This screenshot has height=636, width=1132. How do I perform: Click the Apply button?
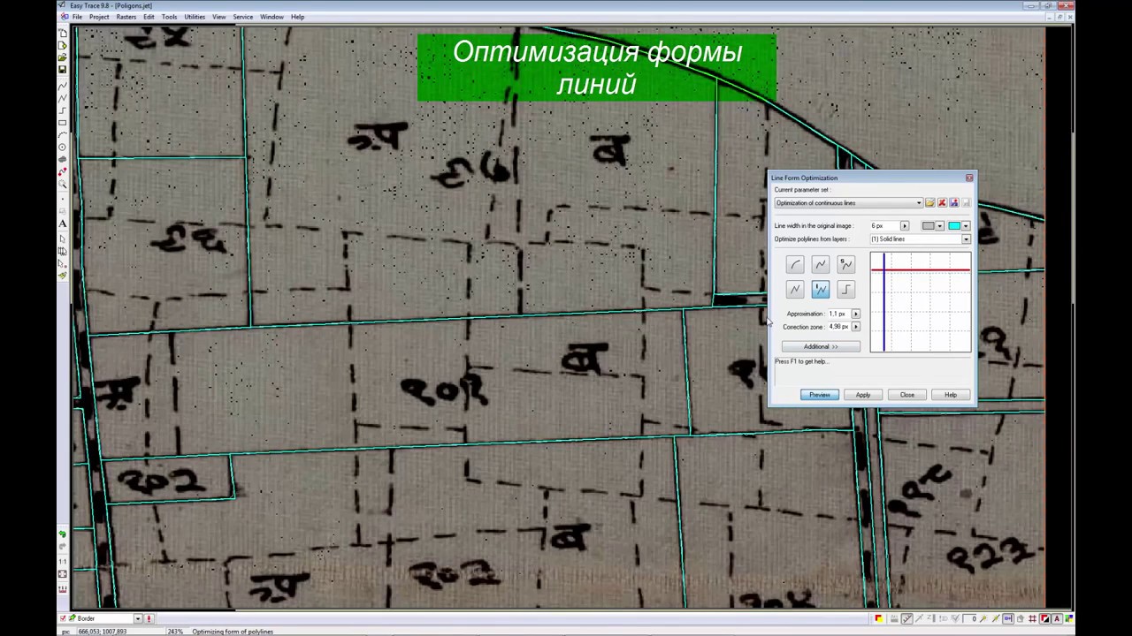tap(863, 395)
